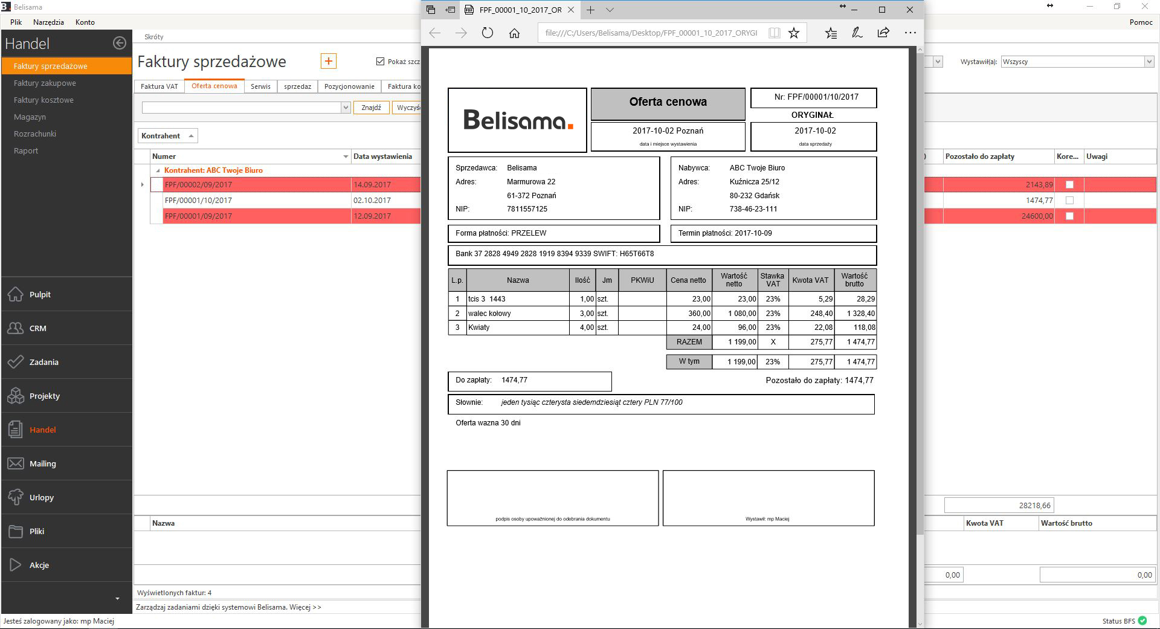This screenshot has height=629, width=1160.
Task: Refresh the PDF page in browser
Action: tap(487, 33)
